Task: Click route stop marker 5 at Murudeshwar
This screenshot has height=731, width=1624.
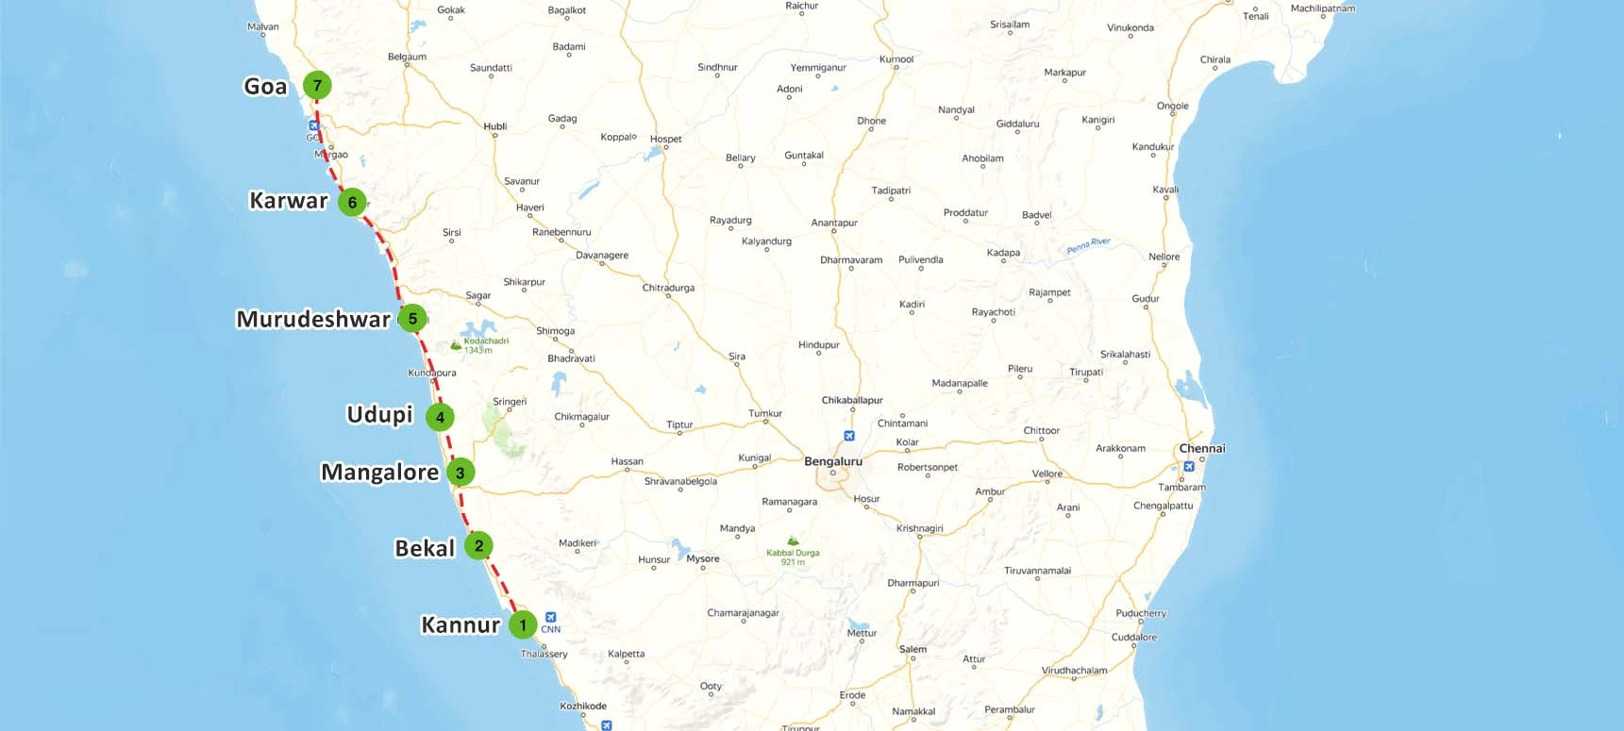Action: point(412,319)
